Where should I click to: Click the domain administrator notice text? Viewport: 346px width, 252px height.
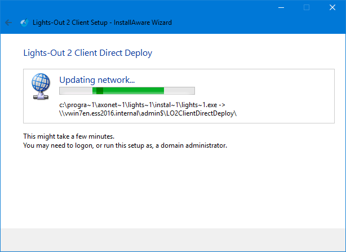click(125, 145)
